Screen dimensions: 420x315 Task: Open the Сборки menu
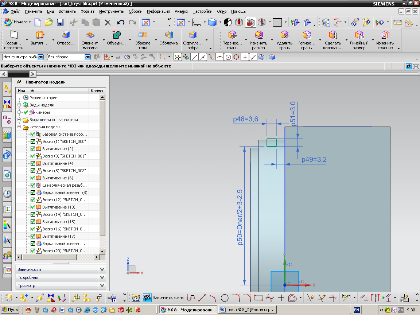136,11
